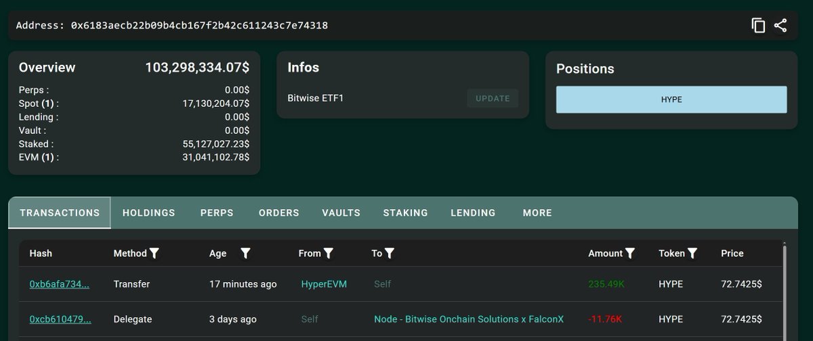Screen dimensions: 813x341
Task: Click the 235.49K amount cell
Action: (606, 284)
